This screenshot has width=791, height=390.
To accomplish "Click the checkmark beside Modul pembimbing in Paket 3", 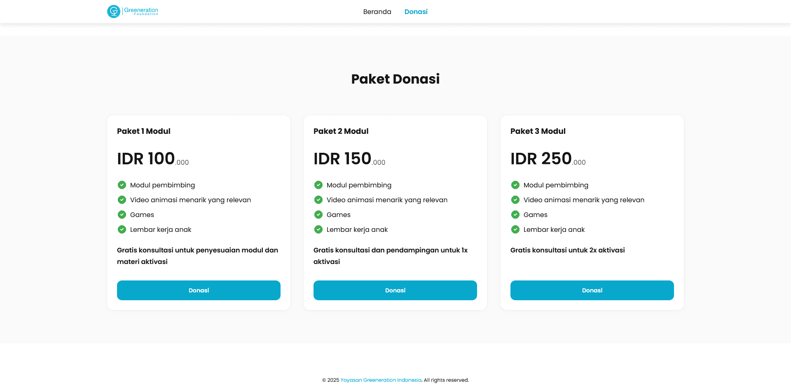I will click(515, 185).
